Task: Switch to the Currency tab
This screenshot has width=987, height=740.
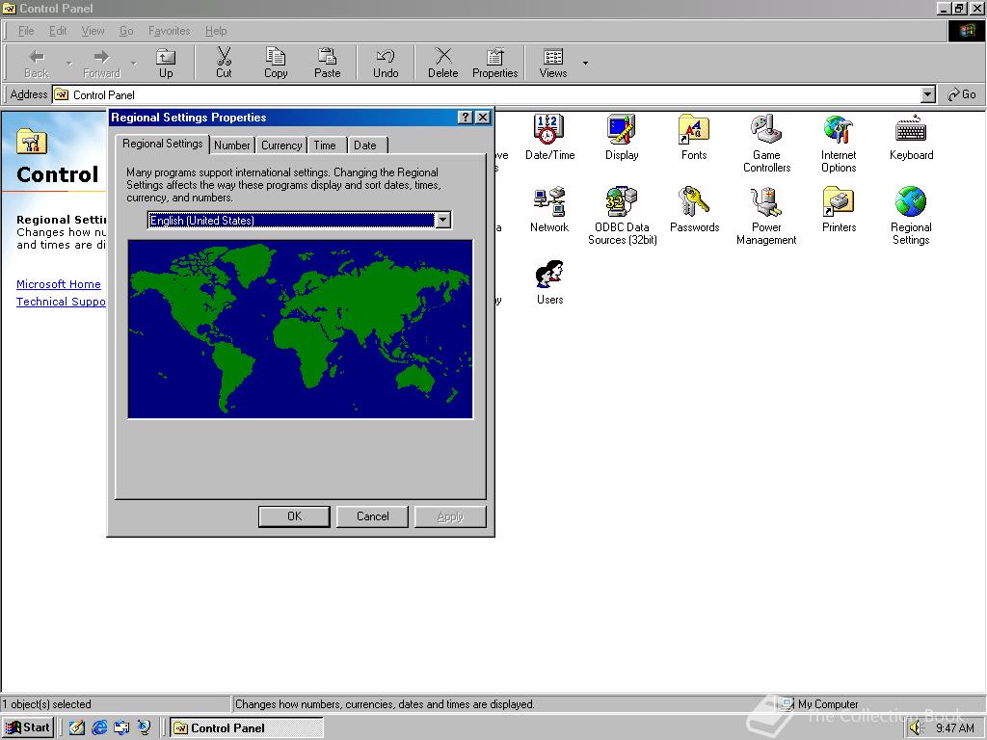Action: (281, 145)
